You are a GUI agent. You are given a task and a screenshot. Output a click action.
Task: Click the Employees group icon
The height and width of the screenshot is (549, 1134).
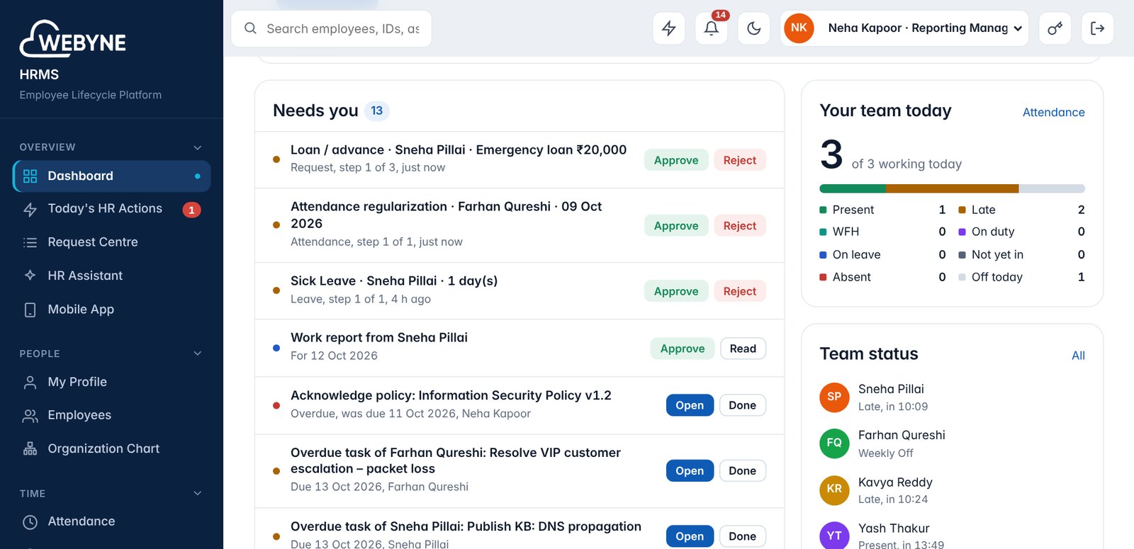point(30,416)
